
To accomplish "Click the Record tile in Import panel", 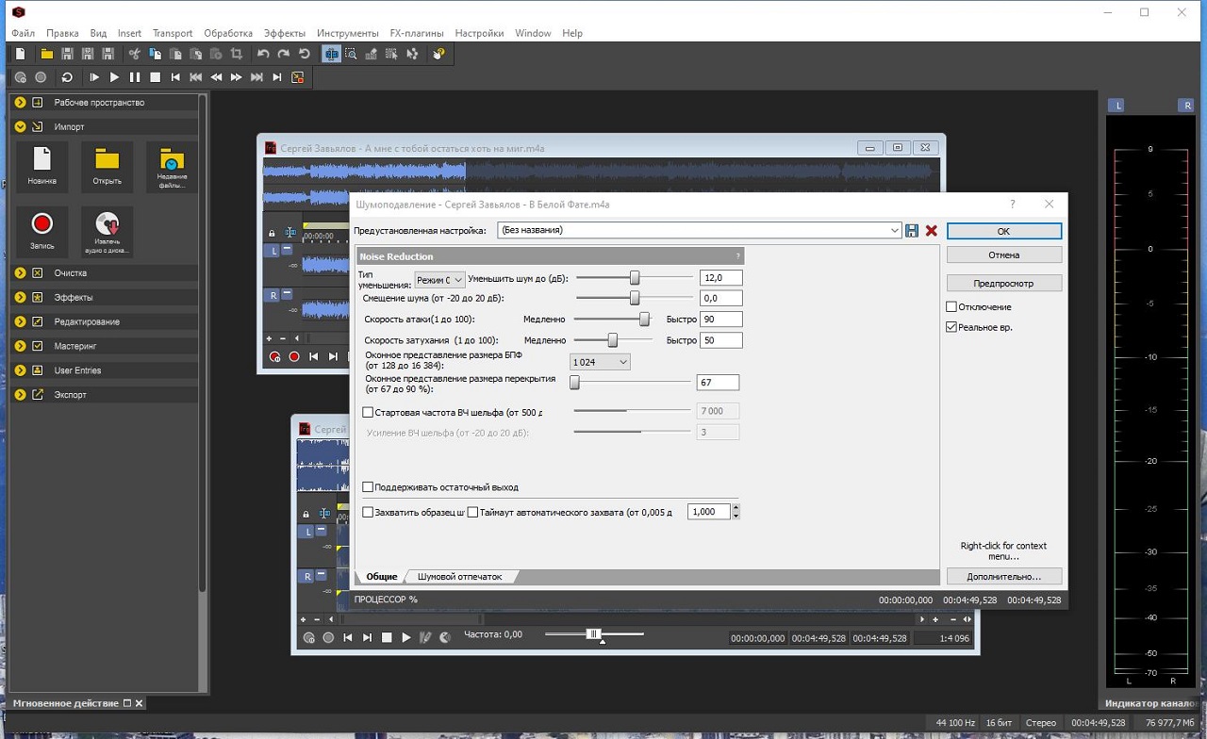I will (41, 231).
